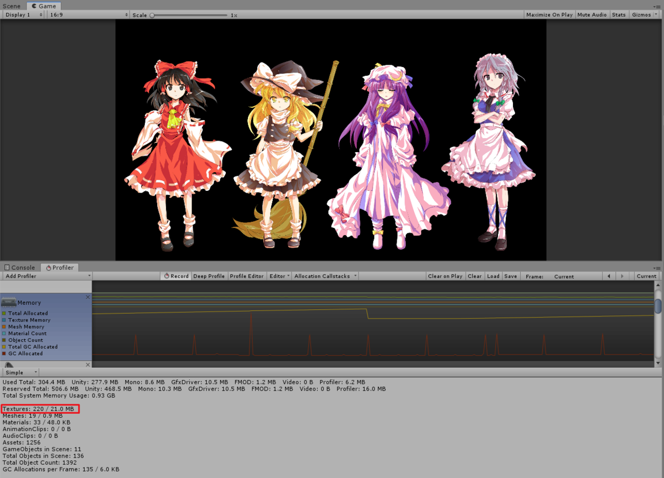664x478 pixels.
Task: Toggle Maximize On Play
Action: pos(549,15)
